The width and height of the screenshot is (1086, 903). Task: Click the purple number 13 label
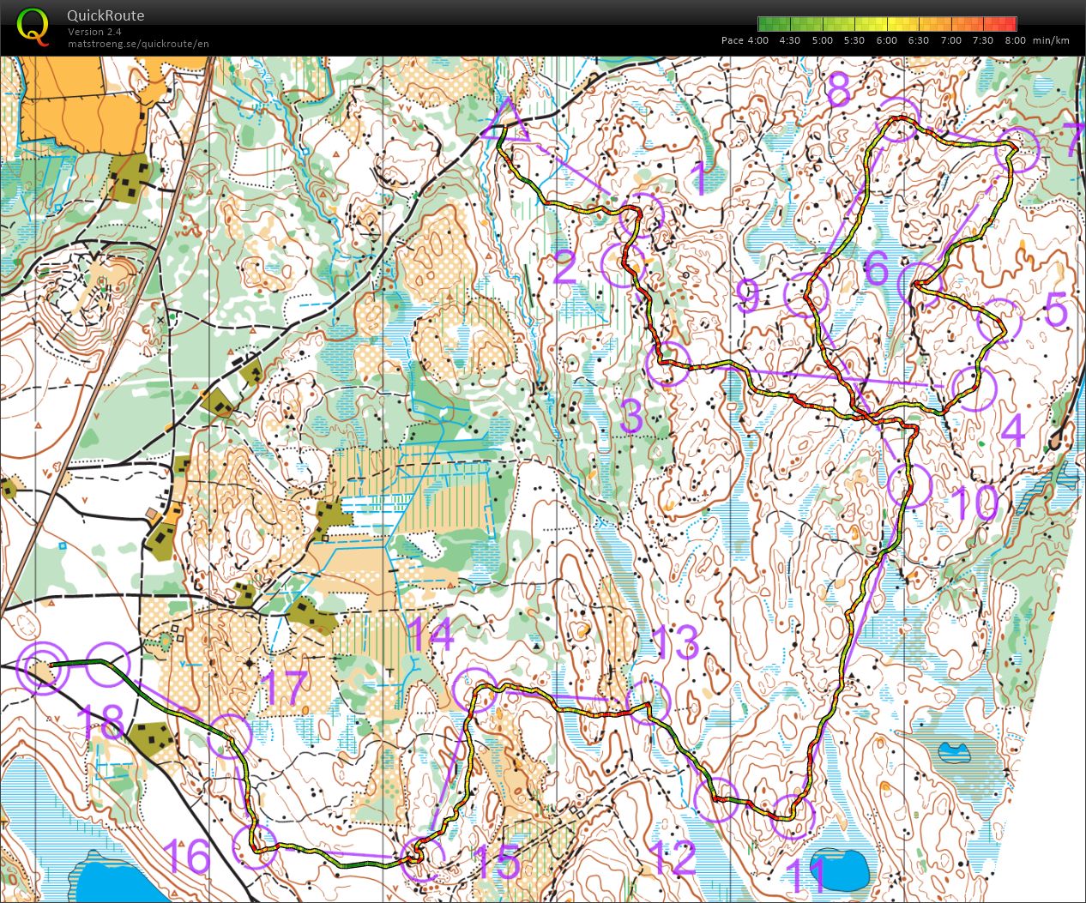[x=675, y=643]
